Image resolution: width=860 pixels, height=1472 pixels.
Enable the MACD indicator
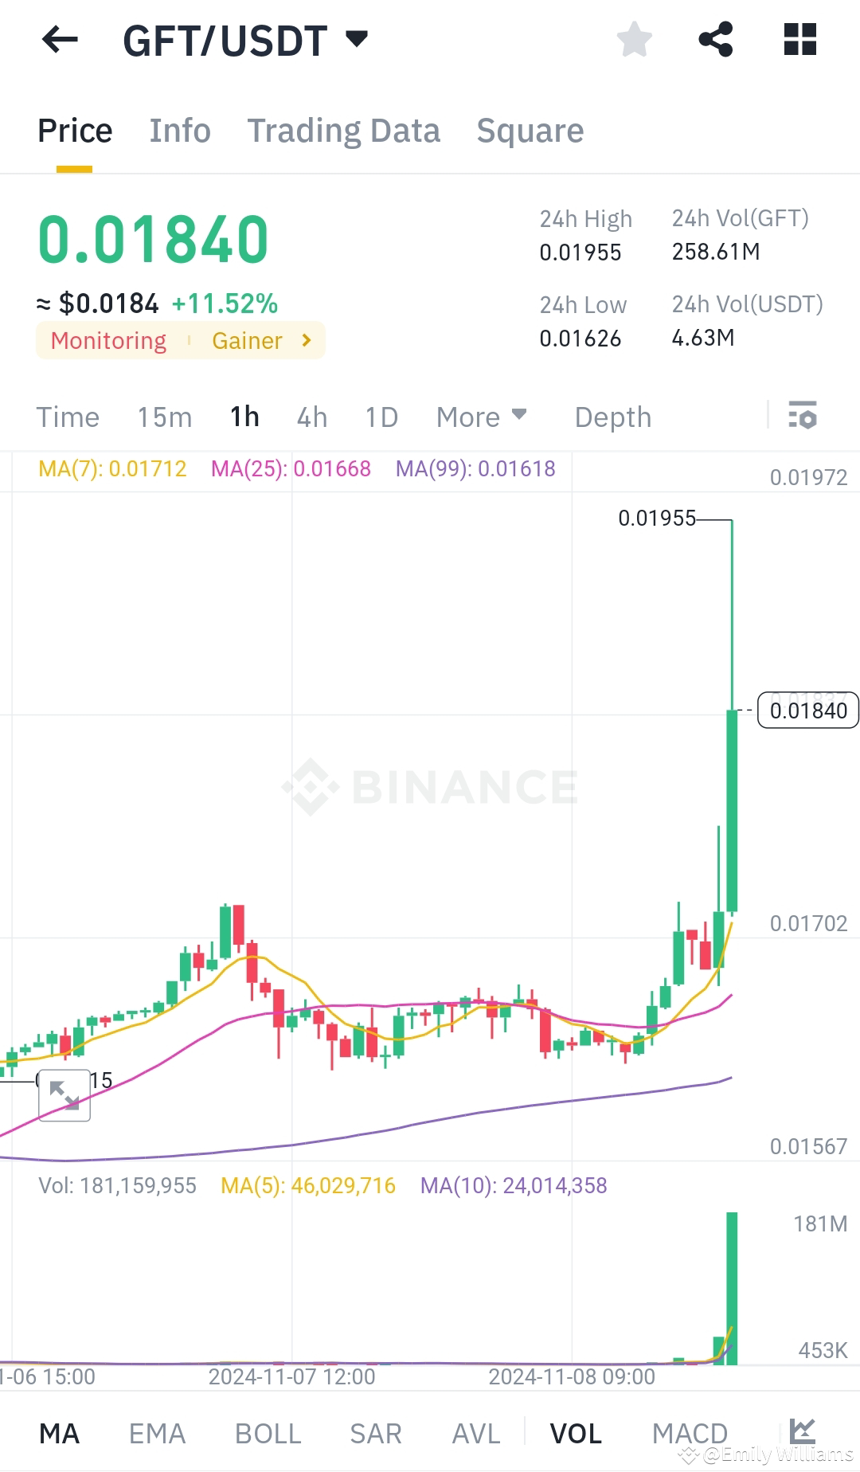click(690, 1431)
